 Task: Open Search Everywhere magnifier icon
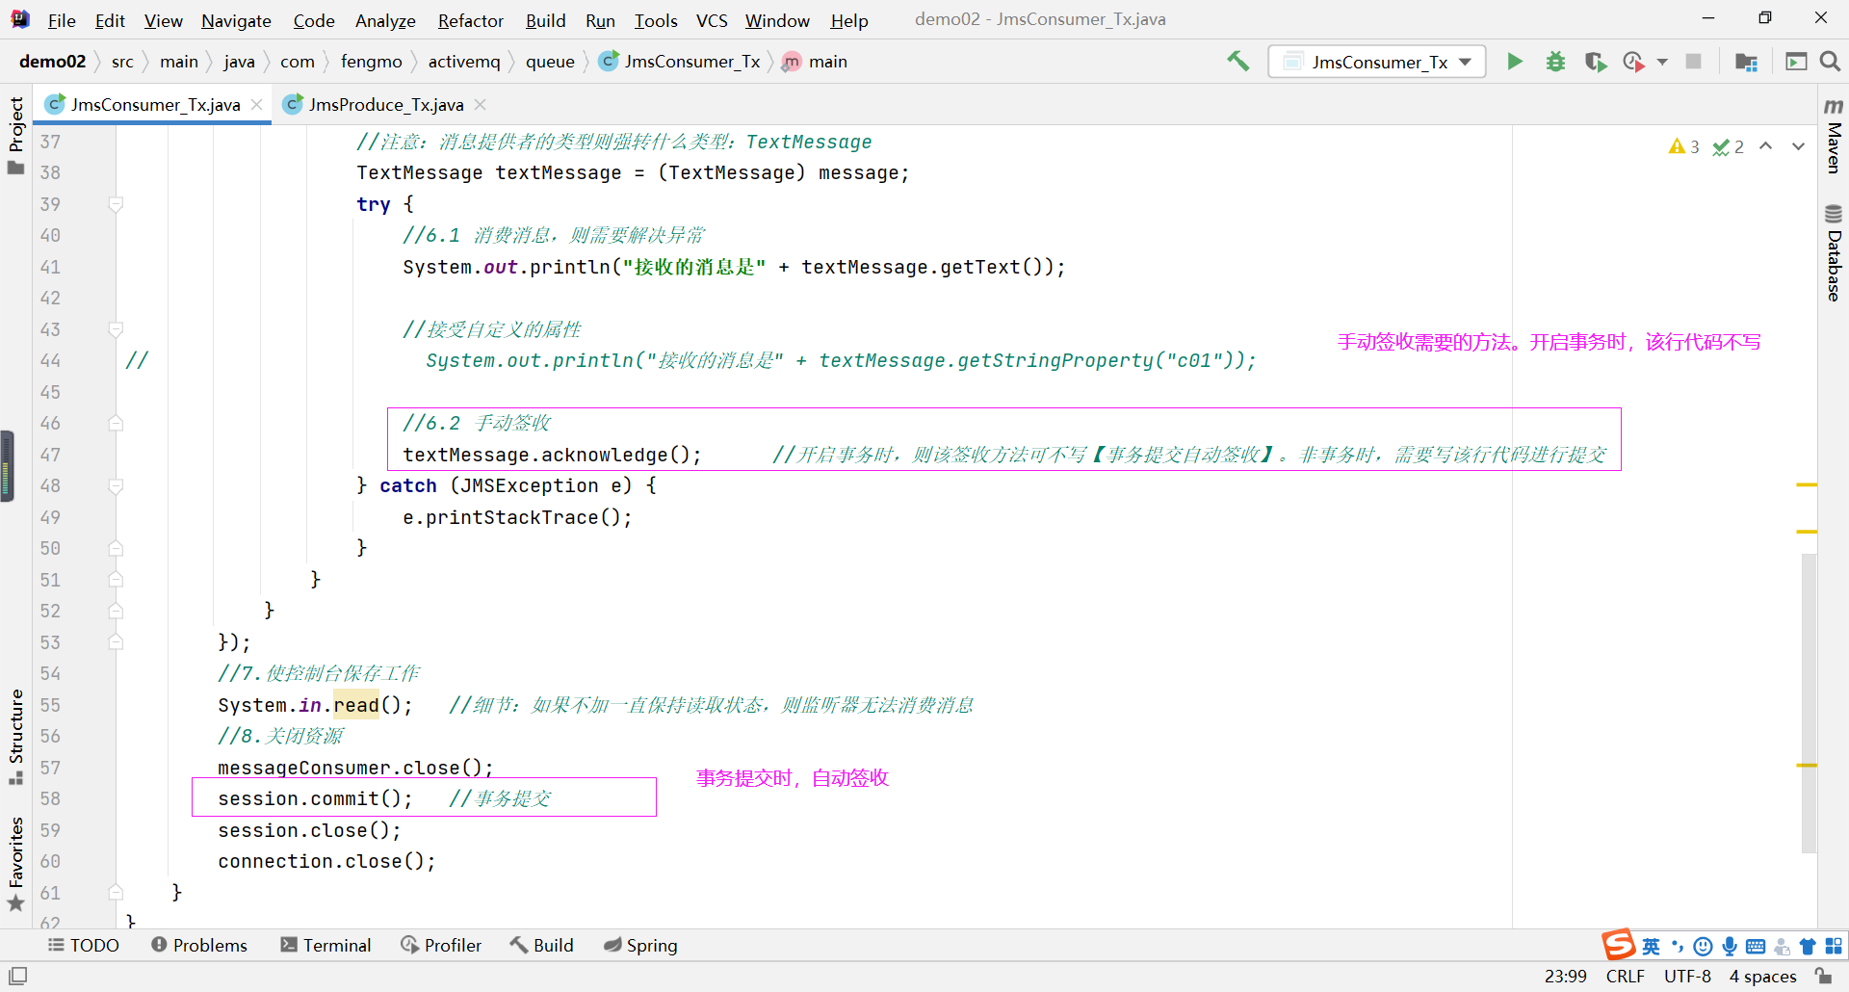coord(1830,62)
